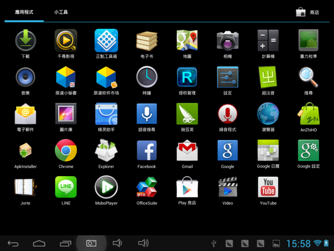Take a screenshot with camera button
The image size is (334, 251).
coord(91,243)
